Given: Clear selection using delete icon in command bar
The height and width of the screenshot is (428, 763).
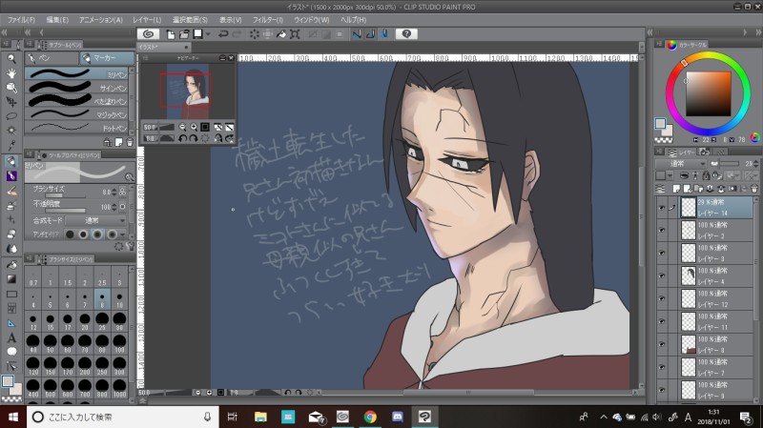Looking at the screenshot, I should tap(254, 34).
